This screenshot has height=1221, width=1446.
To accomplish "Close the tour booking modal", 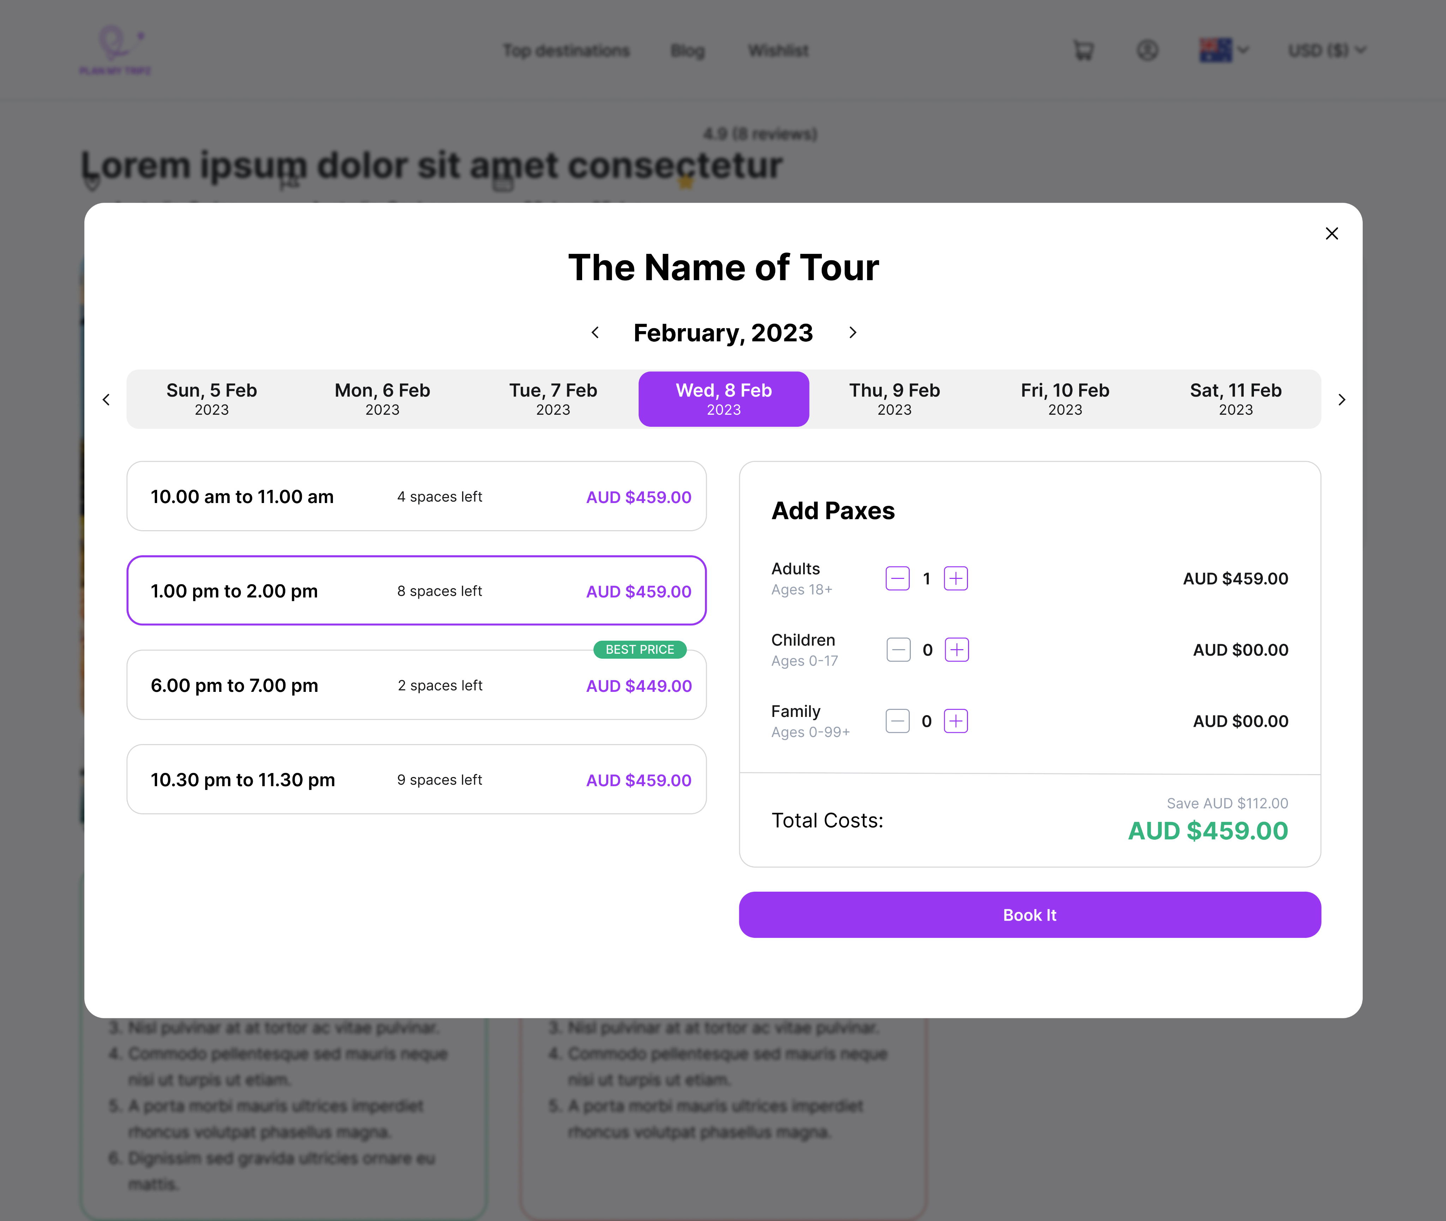I will (x=1331, y=233).
